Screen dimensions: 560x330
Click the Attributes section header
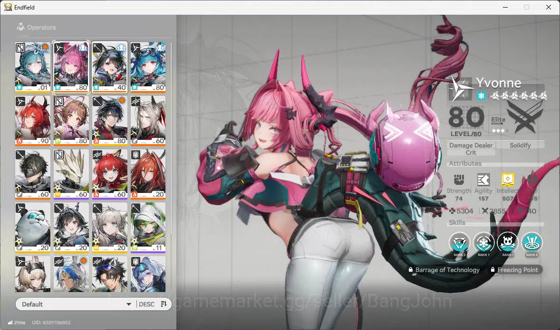[x=465, y=163]
